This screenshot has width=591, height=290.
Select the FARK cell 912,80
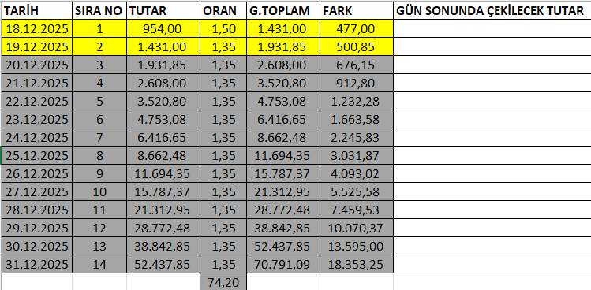pyautogui.click(x=357, y=83)
